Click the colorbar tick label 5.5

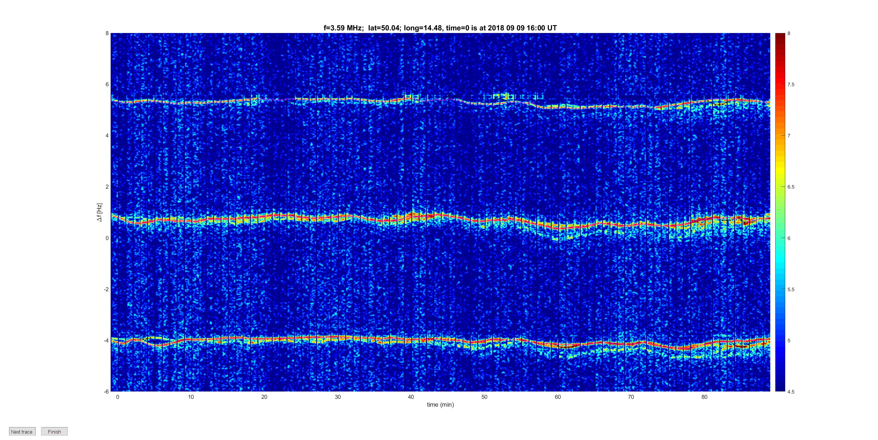pos(791,289)
